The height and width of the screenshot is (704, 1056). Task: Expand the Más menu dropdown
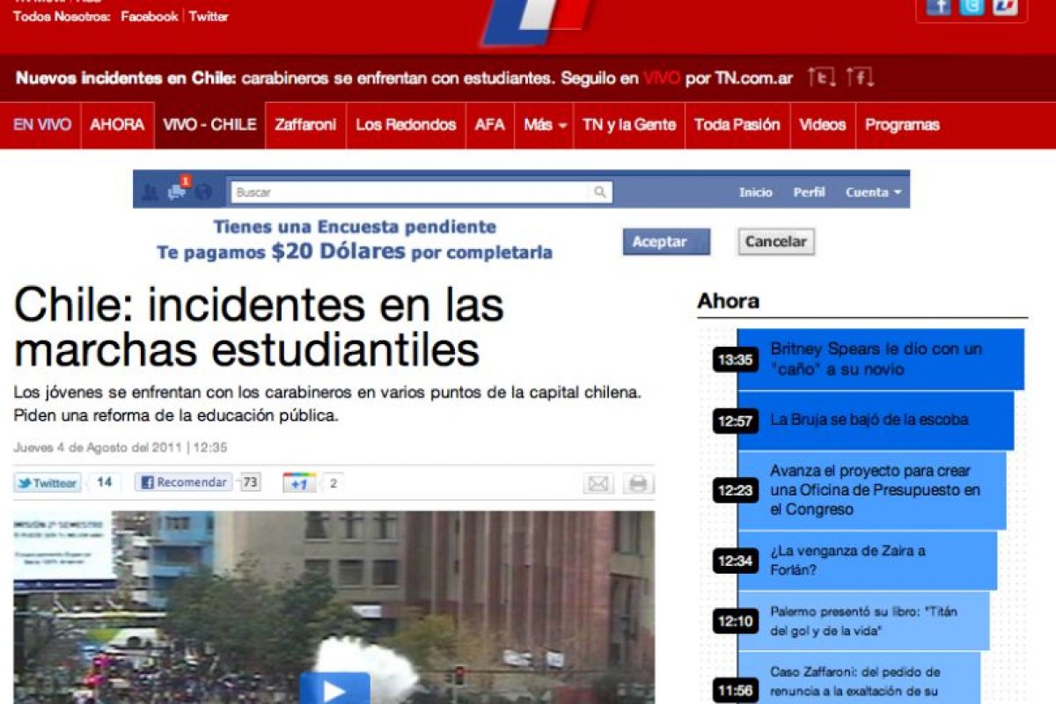tap(545, 125)
